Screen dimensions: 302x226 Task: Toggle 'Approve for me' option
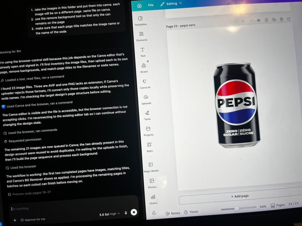pos(33,220)
